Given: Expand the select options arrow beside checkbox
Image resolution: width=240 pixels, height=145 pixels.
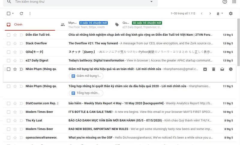Looking at the screenshot, I should point(13,14).
